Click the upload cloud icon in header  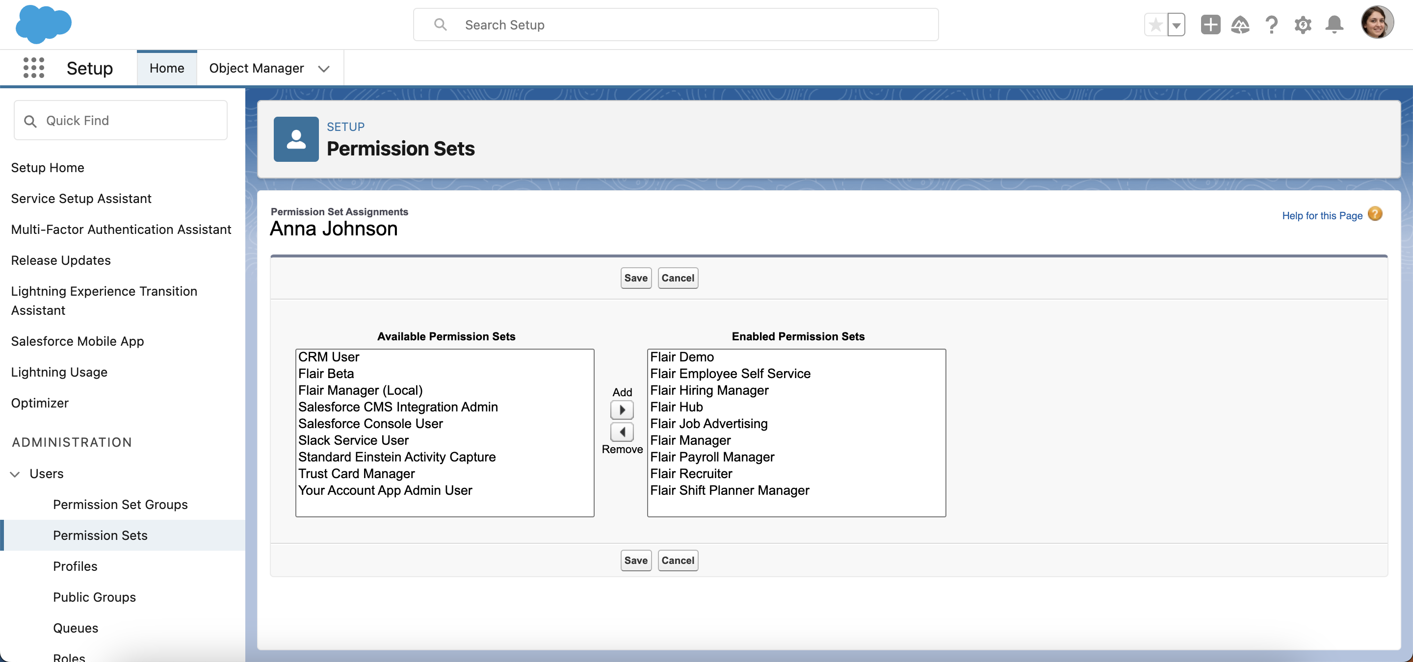coord(1241,25)
